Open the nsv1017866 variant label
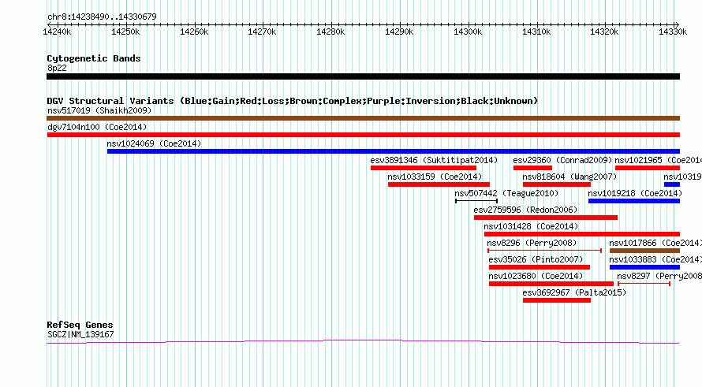Viewport: 702px width, 387px height. pos(655,243)
